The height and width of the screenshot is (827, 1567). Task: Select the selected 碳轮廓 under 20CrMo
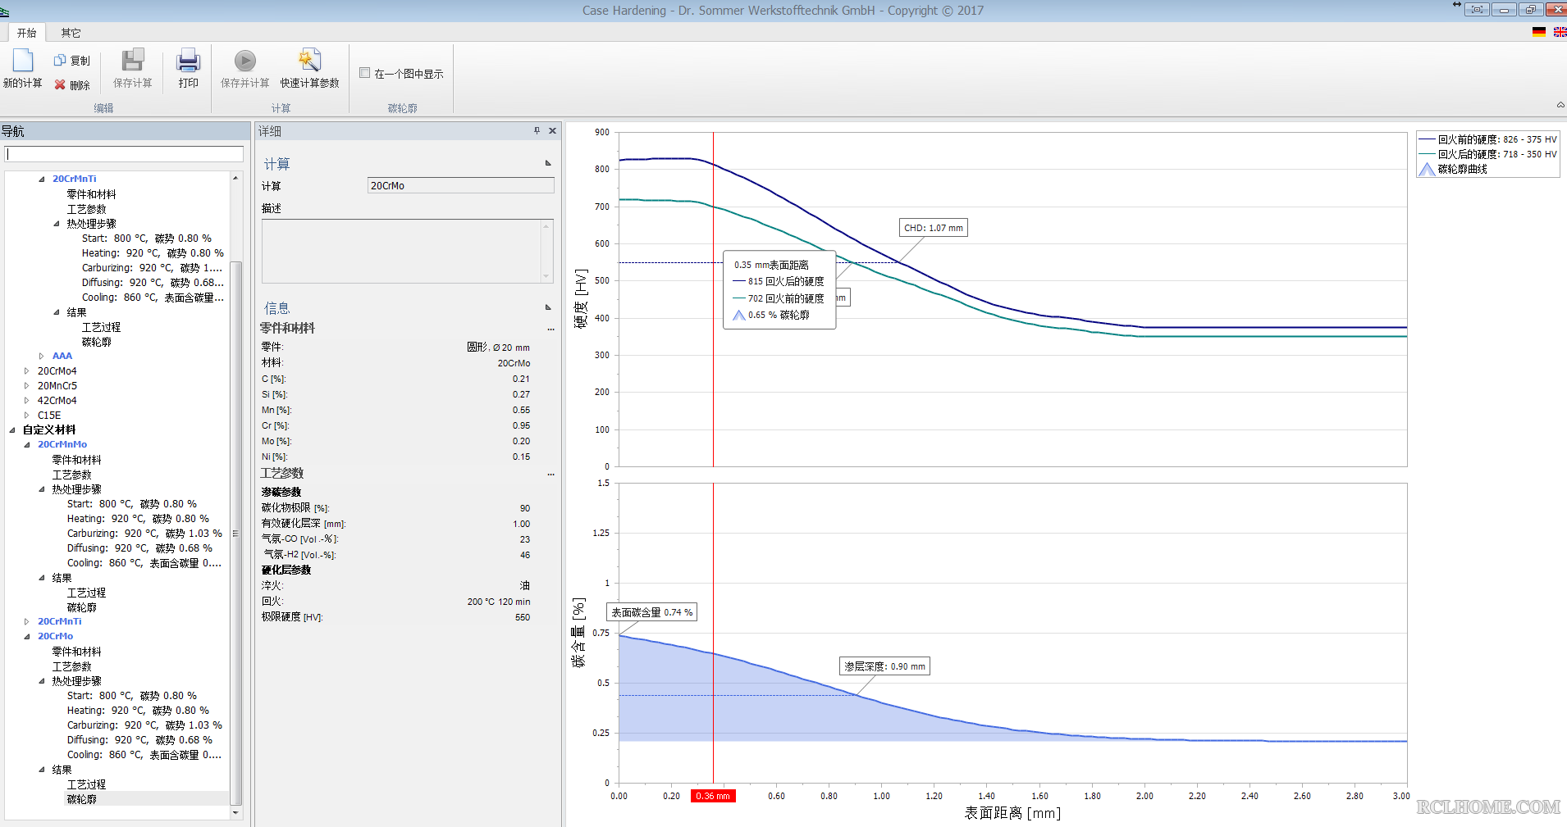pyautogui.click(x=82, y=799)
